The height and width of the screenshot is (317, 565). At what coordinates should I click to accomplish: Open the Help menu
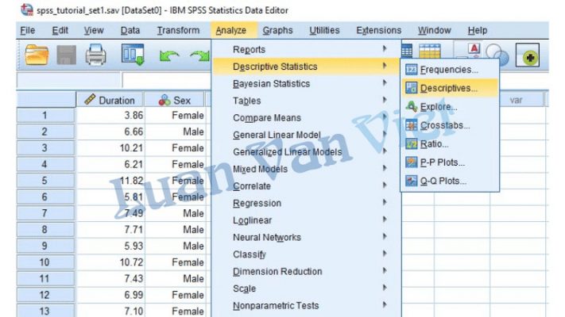pos(478,31)
